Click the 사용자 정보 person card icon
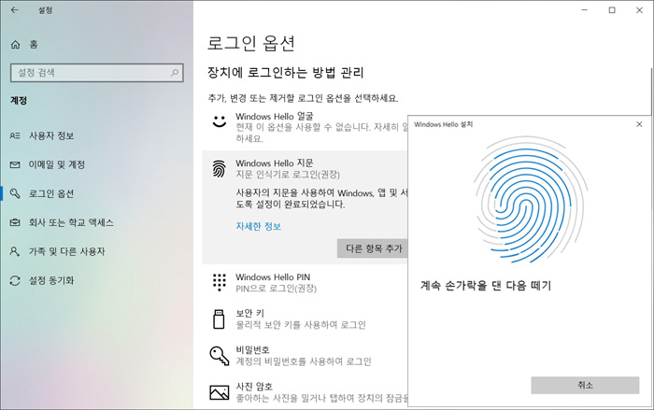Screen dimensions: 654x410 pyautogui.click(x=15, y=135)
